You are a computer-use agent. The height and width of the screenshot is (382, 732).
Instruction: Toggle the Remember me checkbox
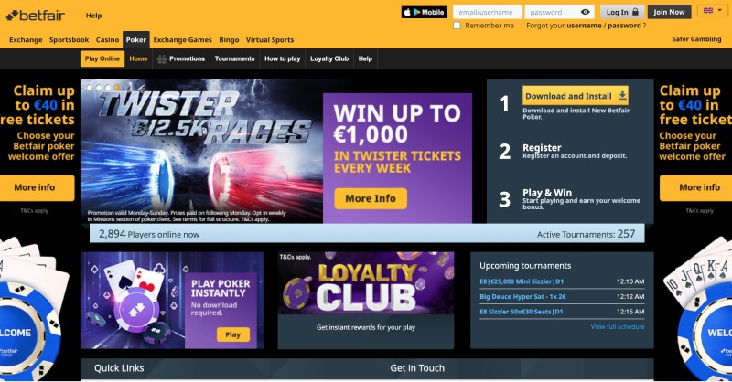click(x=457, y=26)
